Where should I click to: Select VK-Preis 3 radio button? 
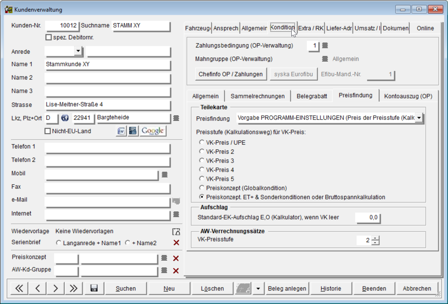click(x=202, y=160)
